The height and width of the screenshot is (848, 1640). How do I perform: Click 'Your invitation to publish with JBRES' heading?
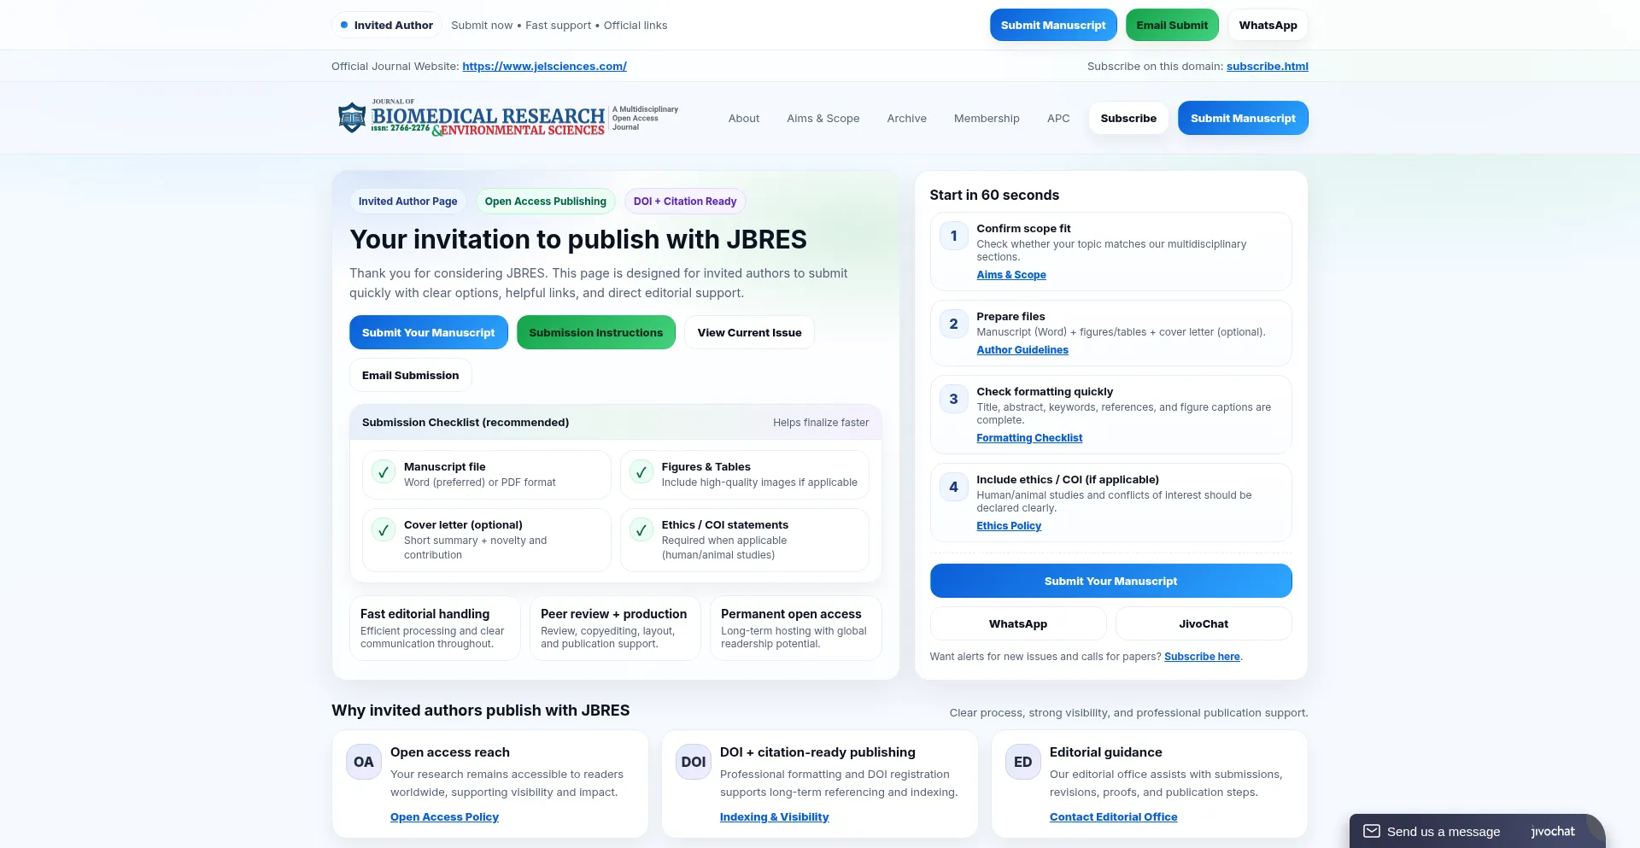coord(578,239)
